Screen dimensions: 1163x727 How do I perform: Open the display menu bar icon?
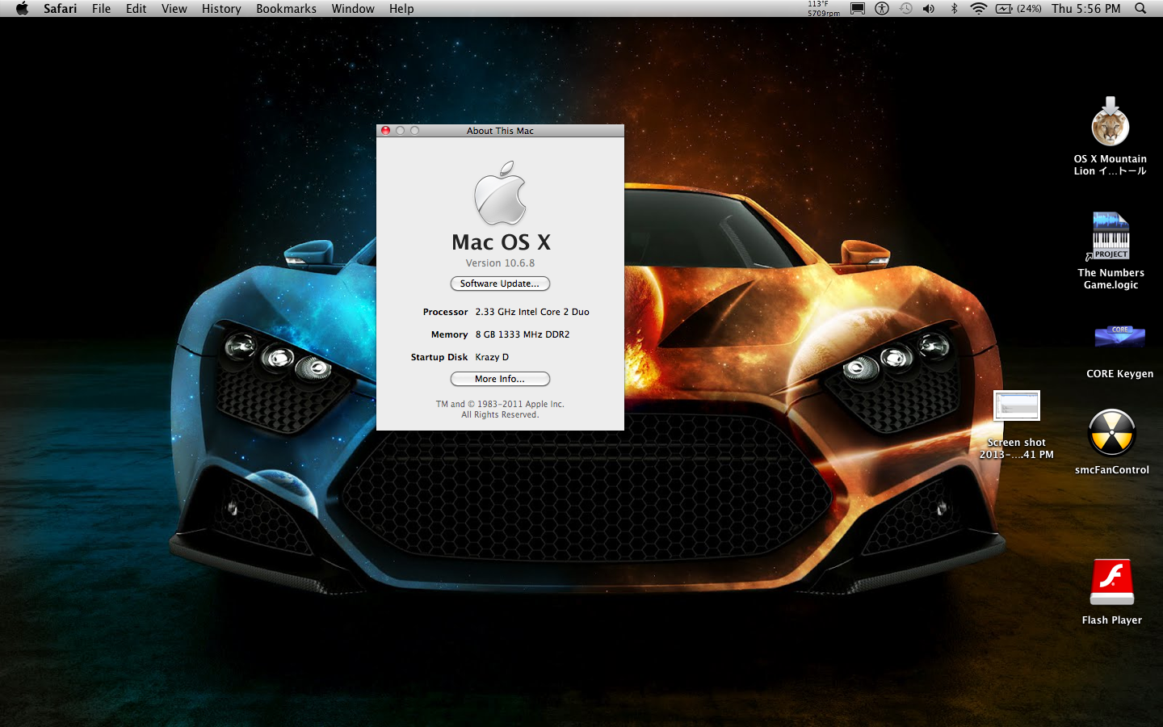point(858,9)
